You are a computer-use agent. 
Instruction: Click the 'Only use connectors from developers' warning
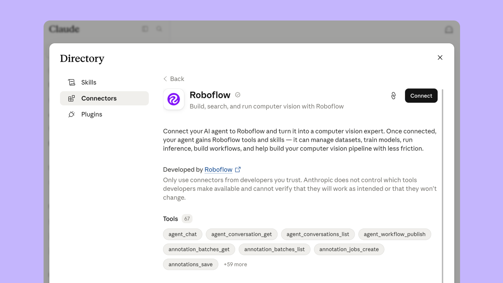point(300,189)
